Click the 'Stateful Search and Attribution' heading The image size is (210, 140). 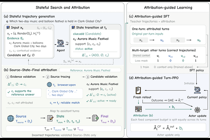(x=63, y=7)
